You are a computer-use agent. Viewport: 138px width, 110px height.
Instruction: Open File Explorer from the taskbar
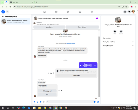[x=39, y=108]
